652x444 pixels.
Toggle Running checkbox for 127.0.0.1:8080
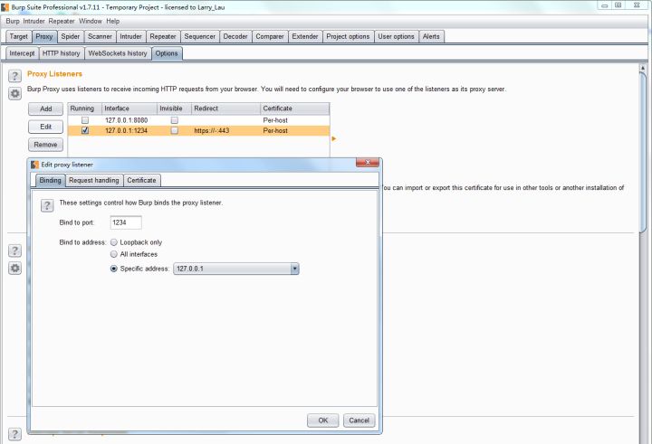[x=85, y=120]
